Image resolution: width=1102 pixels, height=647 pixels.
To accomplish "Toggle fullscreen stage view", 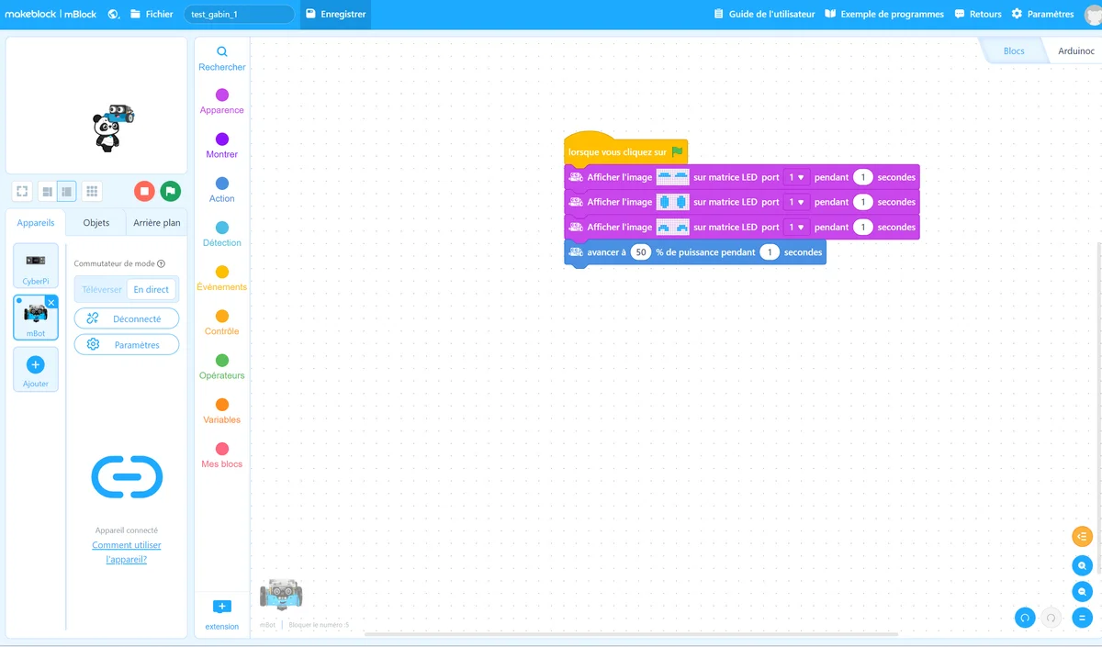I will point(22,191).
